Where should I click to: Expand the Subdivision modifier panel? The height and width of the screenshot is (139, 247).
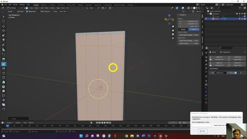tap(210, 73)
